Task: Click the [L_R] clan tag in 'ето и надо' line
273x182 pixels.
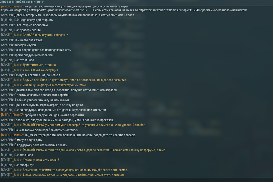Action: coord(4,60)
